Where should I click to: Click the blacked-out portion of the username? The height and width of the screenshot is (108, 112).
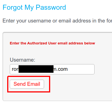[x=36, y=69]
